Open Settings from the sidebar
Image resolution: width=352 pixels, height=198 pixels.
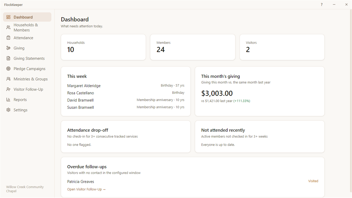click(x=27, y=110)
